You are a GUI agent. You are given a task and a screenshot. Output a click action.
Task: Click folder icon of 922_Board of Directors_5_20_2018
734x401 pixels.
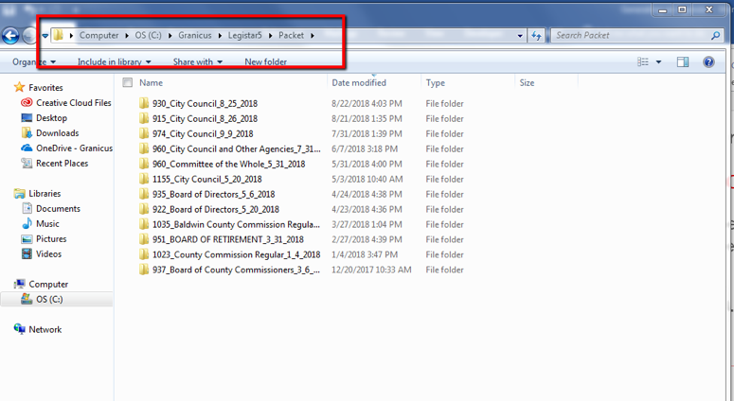144,209
